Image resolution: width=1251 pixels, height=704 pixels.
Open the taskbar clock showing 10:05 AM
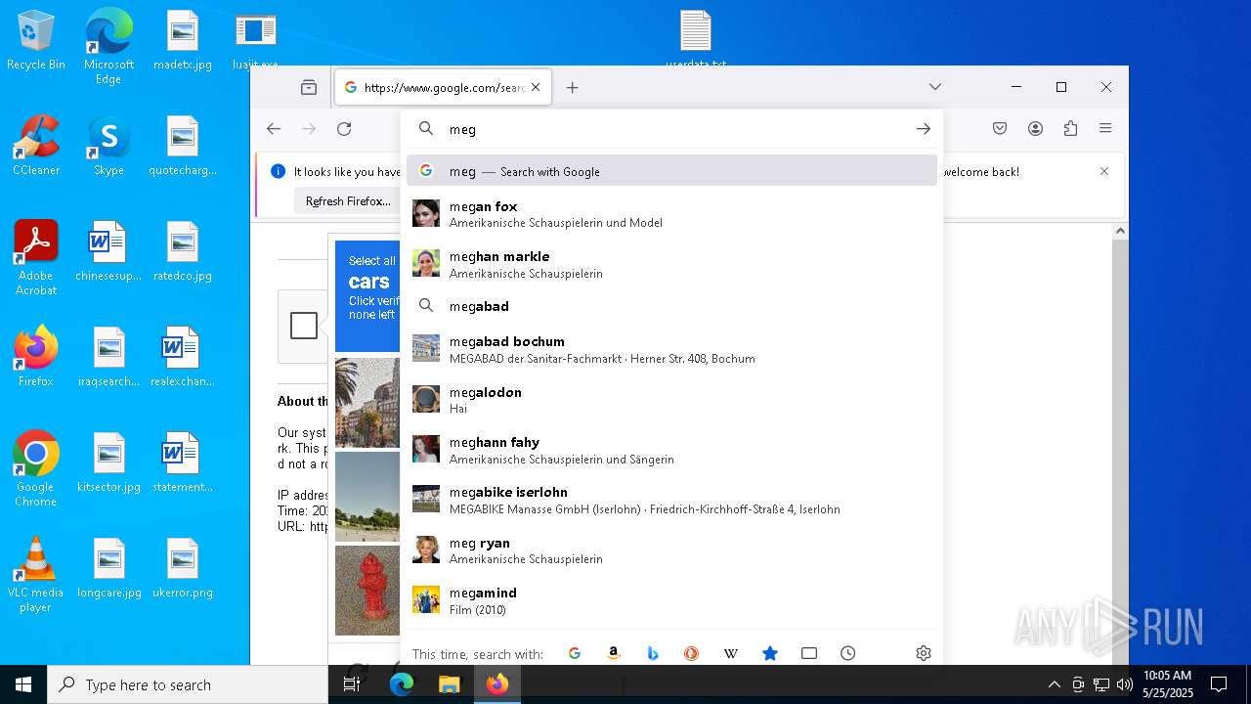pyautogui.click(x=1168, y=684)
